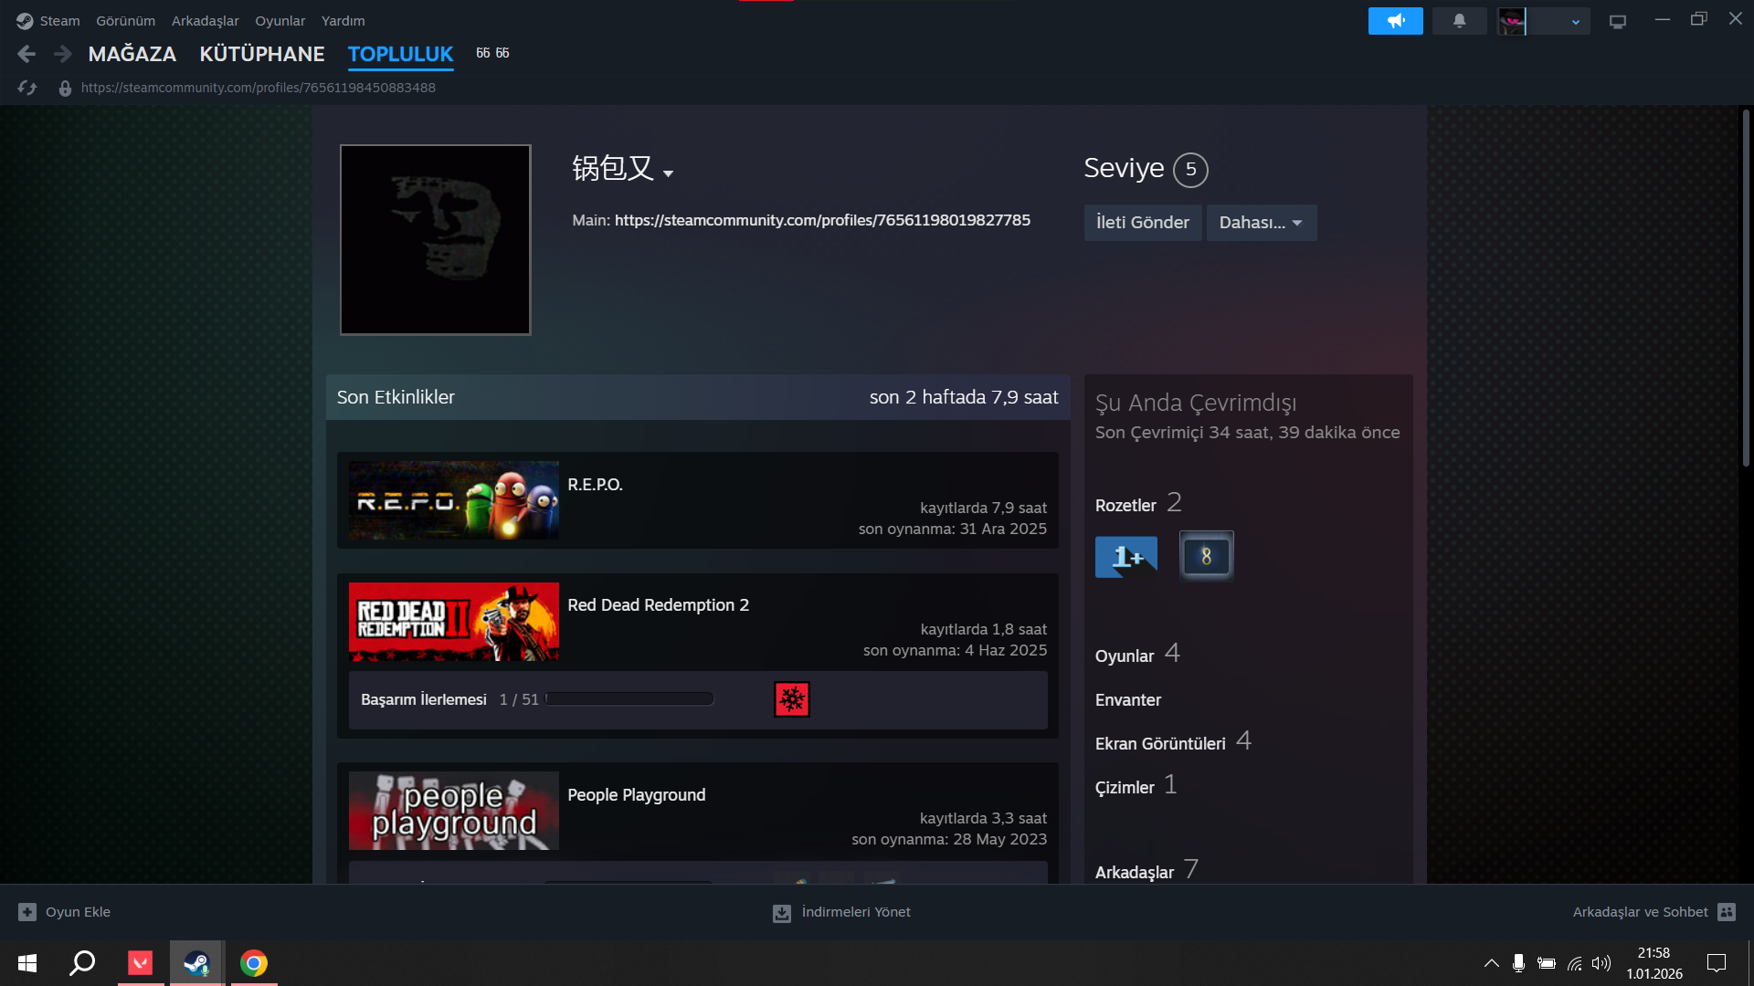
Task: Open the Valorant taskbar app
Action: (x=141, y=963)
